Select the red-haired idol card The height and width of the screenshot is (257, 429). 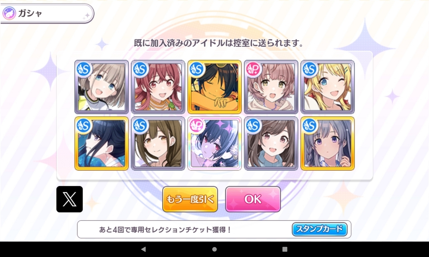pos(158,87)
